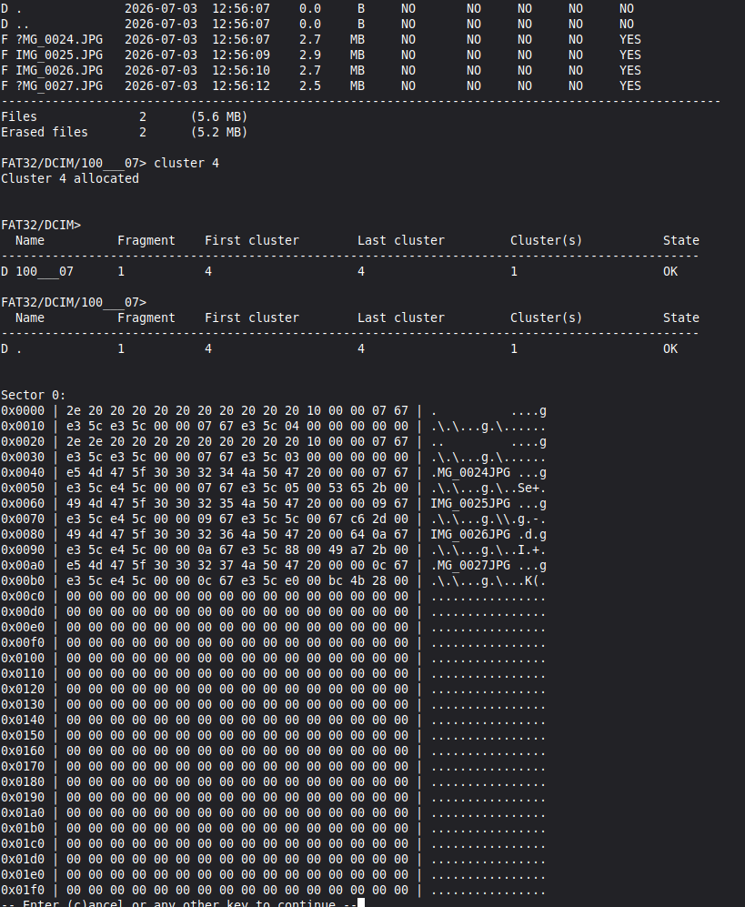Click the erased file ?MG_0027.JPG entry
Image resolution: width=745 pixels, height=907 pixels.
coord(59,86)
